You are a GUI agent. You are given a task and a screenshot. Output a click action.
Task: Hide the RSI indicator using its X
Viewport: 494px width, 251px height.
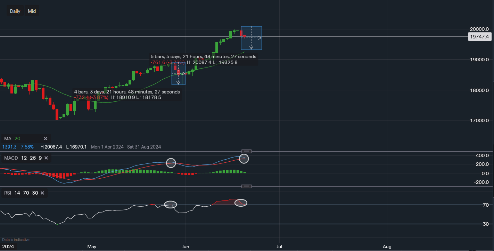click(x=42, y=193)
